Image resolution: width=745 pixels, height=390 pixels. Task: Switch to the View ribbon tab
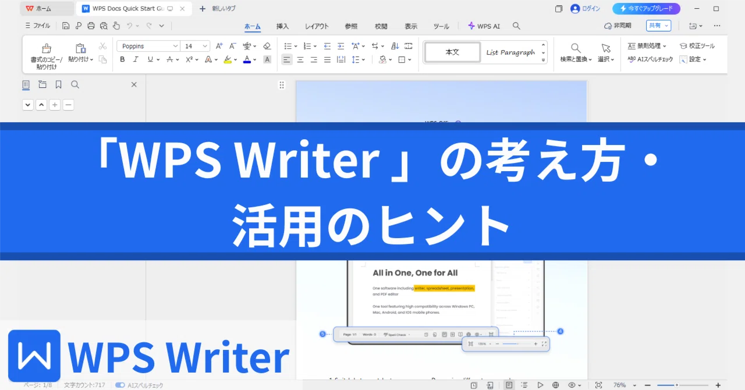click(411, 26)
